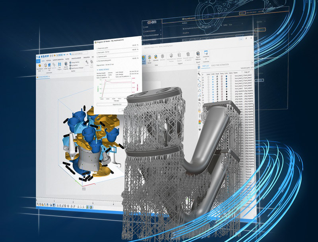The image size is (318, 242).
Task: Select the Save Project icon
Action: coord(60,63)
